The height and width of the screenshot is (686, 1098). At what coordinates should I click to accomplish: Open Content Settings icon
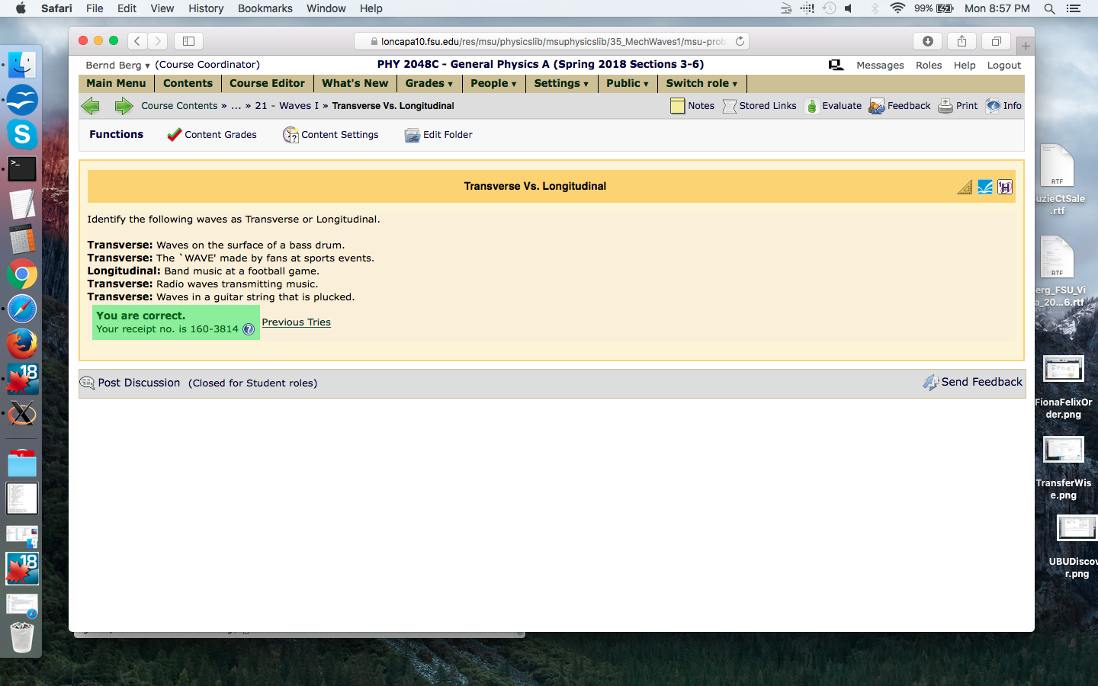pos(291,135)
